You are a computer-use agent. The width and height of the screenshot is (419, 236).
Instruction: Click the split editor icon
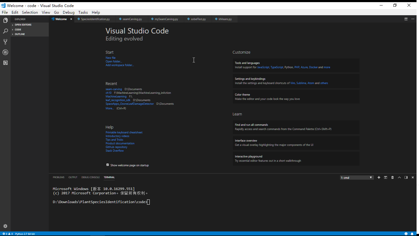point(406,19)
